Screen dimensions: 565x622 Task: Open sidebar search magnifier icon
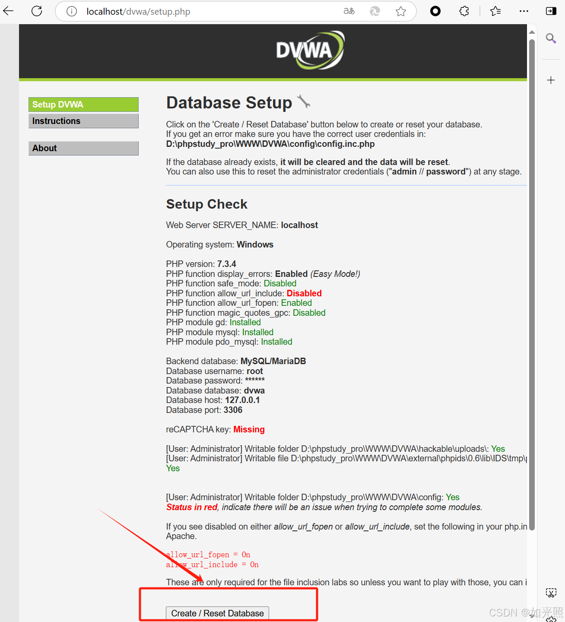tap(551, 38)
